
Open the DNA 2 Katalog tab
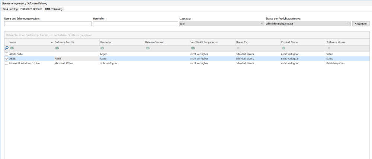[54, 9]
